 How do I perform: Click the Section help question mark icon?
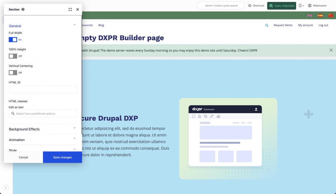click(x=23, y=9)
